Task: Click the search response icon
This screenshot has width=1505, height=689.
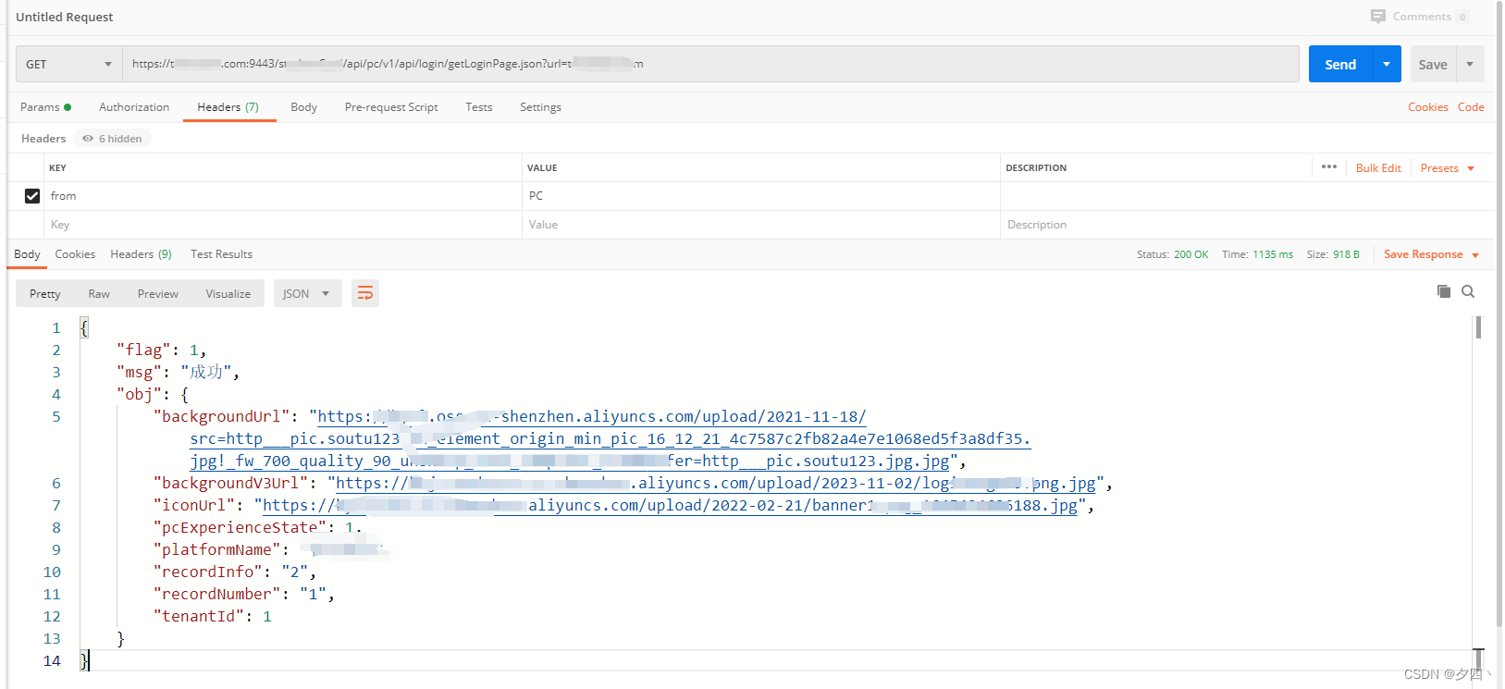Action: pos(1468,291)
